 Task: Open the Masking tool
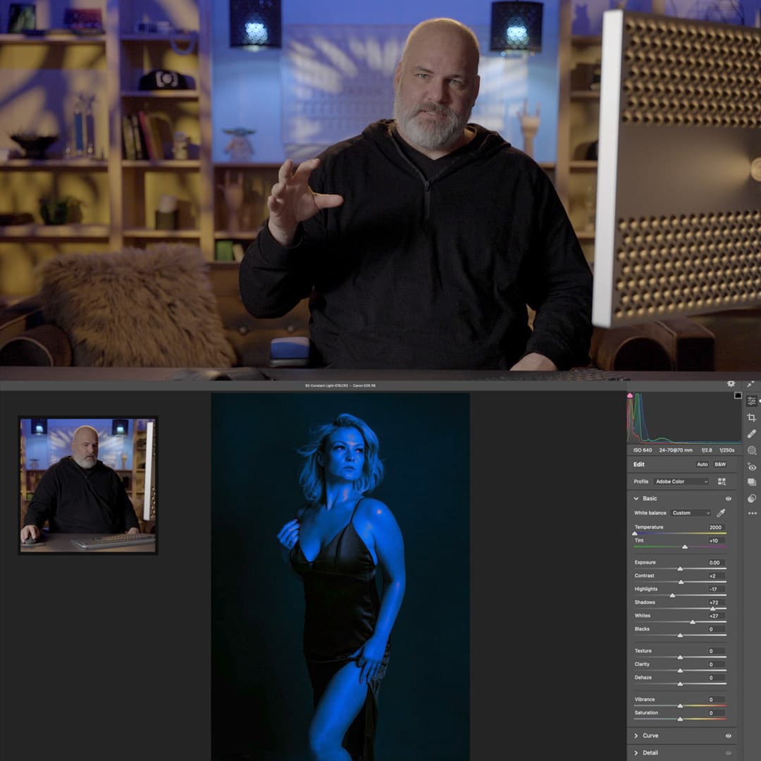point(752,450)
